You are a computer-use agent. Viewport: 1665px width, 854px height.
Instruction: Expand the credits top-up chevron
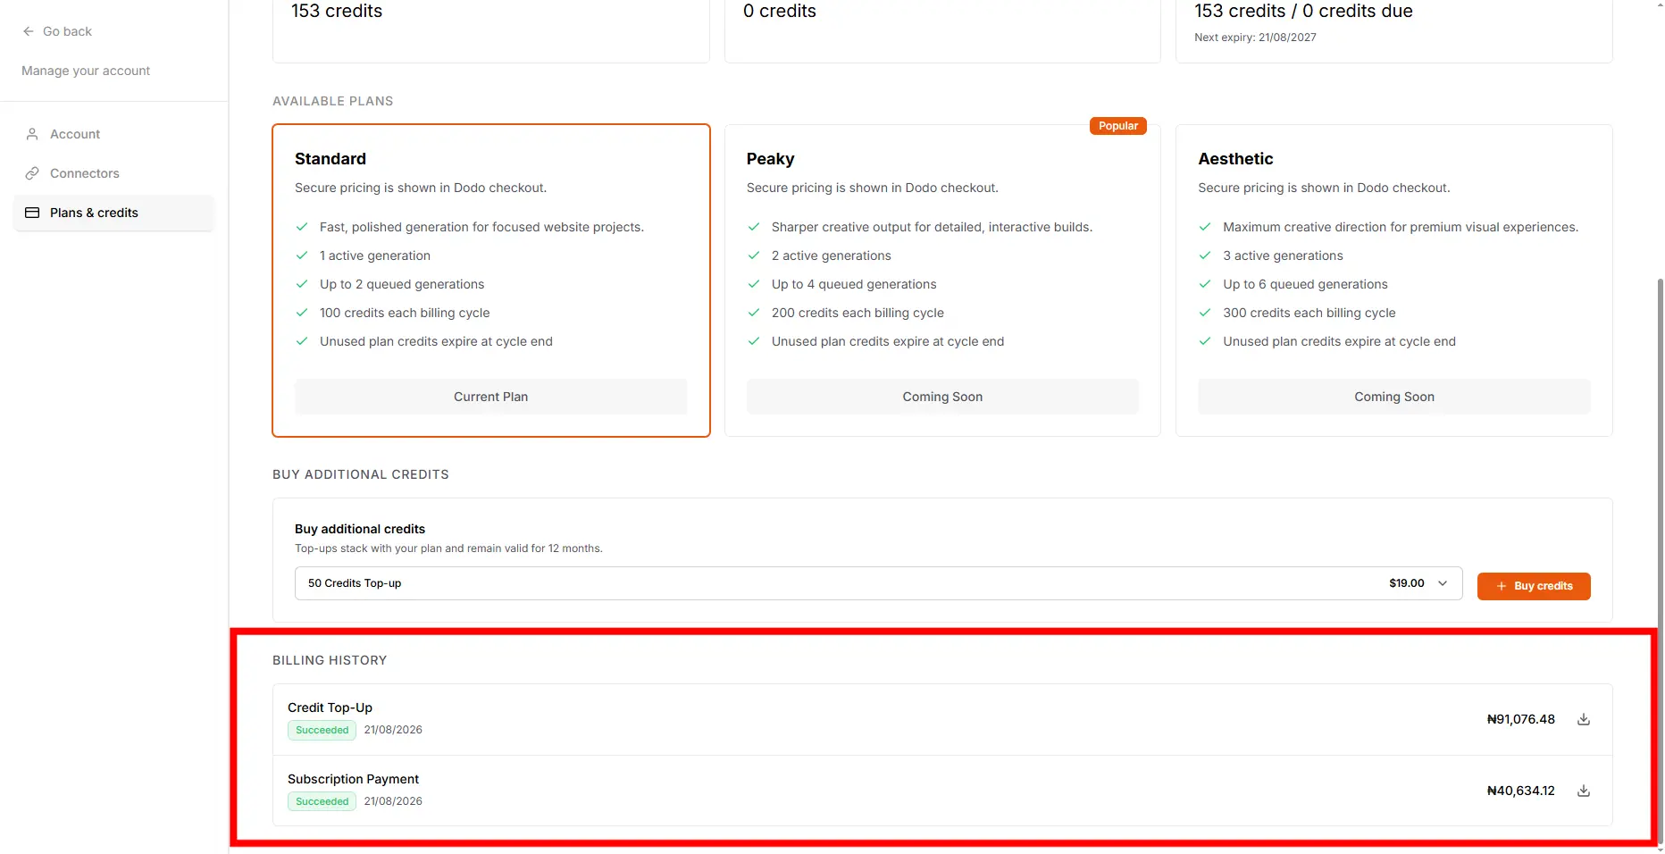point(1443,583)
